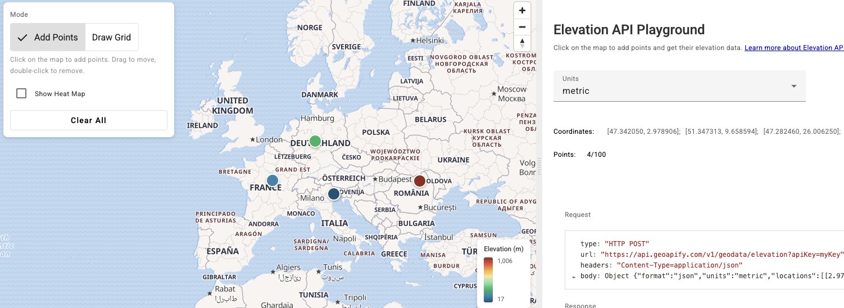Open the Units dropdown

679,86
